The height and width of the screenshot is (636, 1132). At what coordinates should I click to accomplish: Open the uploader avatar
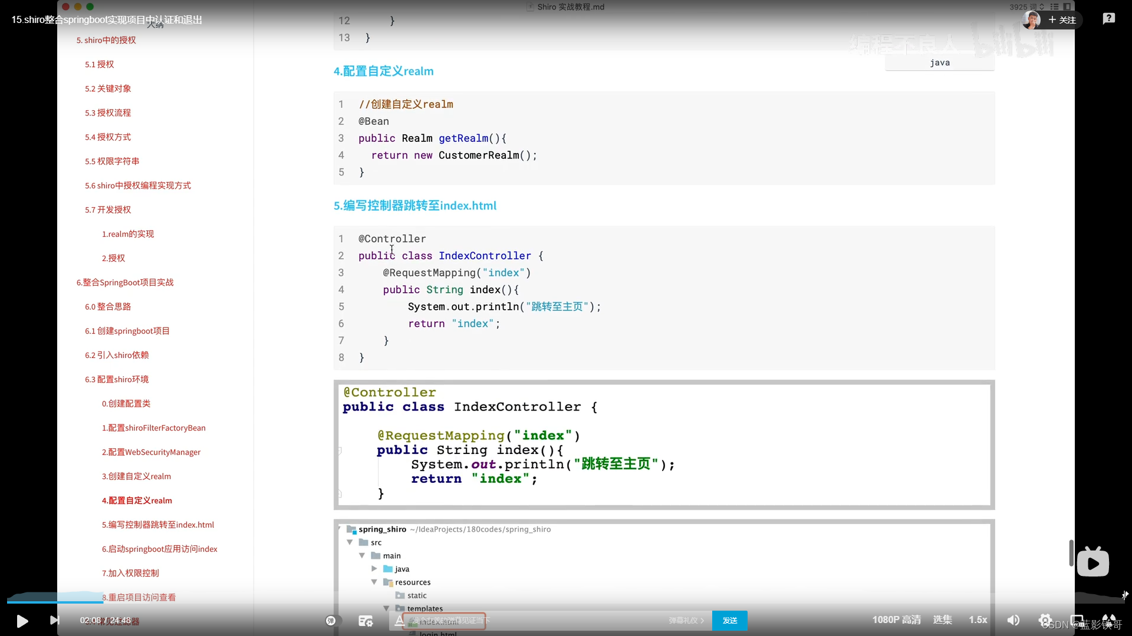click(1031, 19)
